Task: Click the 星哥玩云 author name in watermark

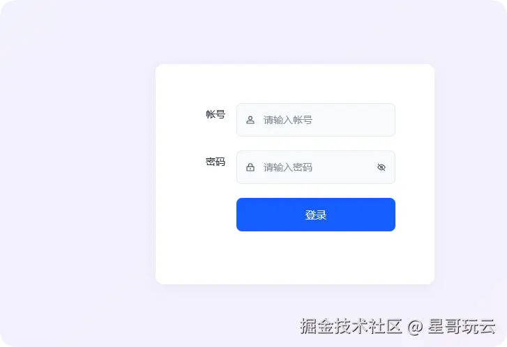Action: 462,325
